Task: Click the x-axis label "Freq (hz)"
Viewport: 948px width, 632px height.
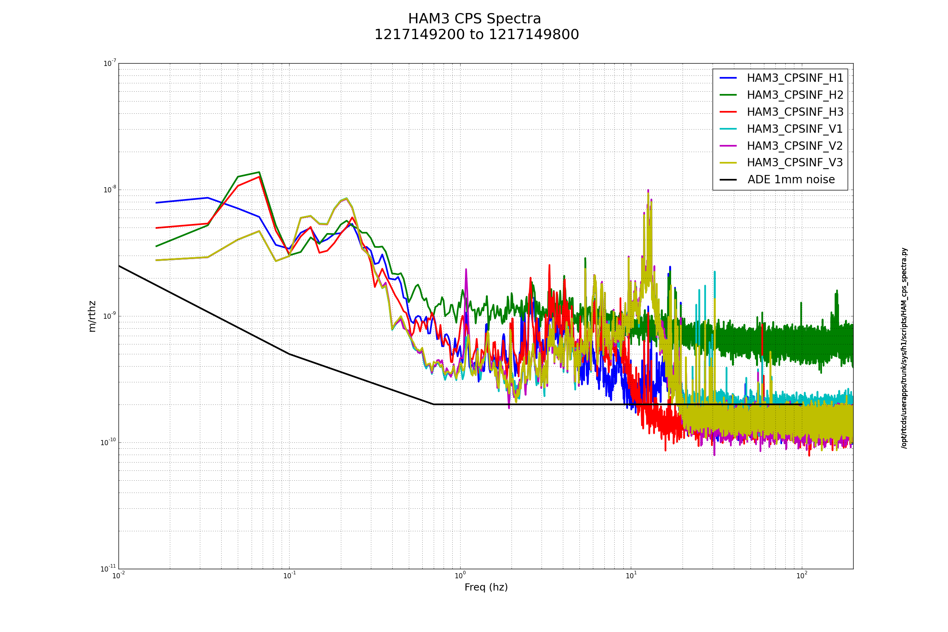Action: coord(486,587)
